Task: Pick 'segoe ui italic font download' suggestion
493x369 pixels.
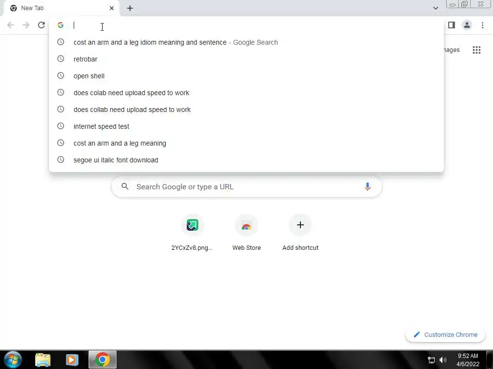Action: coord(246,160)
